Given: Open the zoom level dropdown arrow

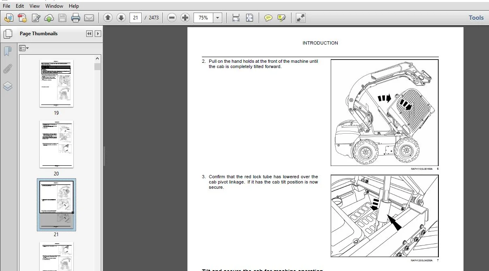Looking at the screenshot, I should point(218,18).
